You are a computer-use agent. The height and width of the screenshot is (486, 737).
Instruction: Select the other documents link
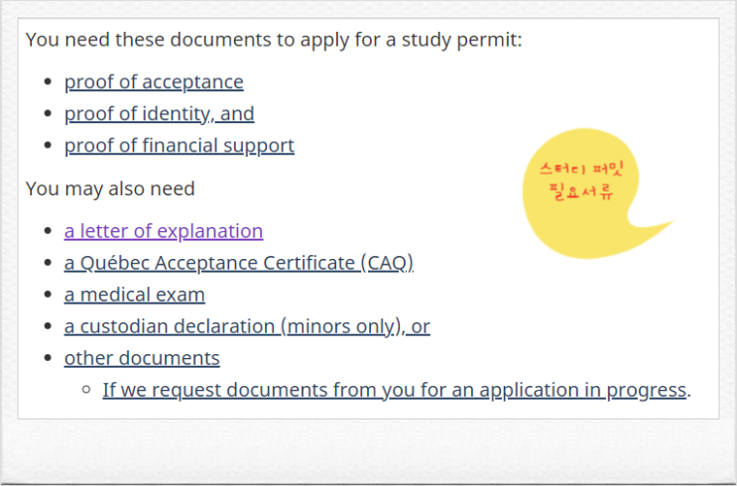pyautogui.click(x=142, y=359)
